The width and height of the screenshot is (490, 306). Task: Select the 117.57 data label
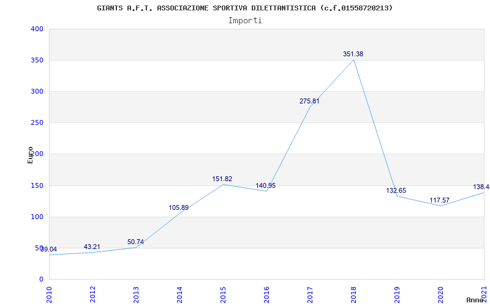[x=439, y=200]
